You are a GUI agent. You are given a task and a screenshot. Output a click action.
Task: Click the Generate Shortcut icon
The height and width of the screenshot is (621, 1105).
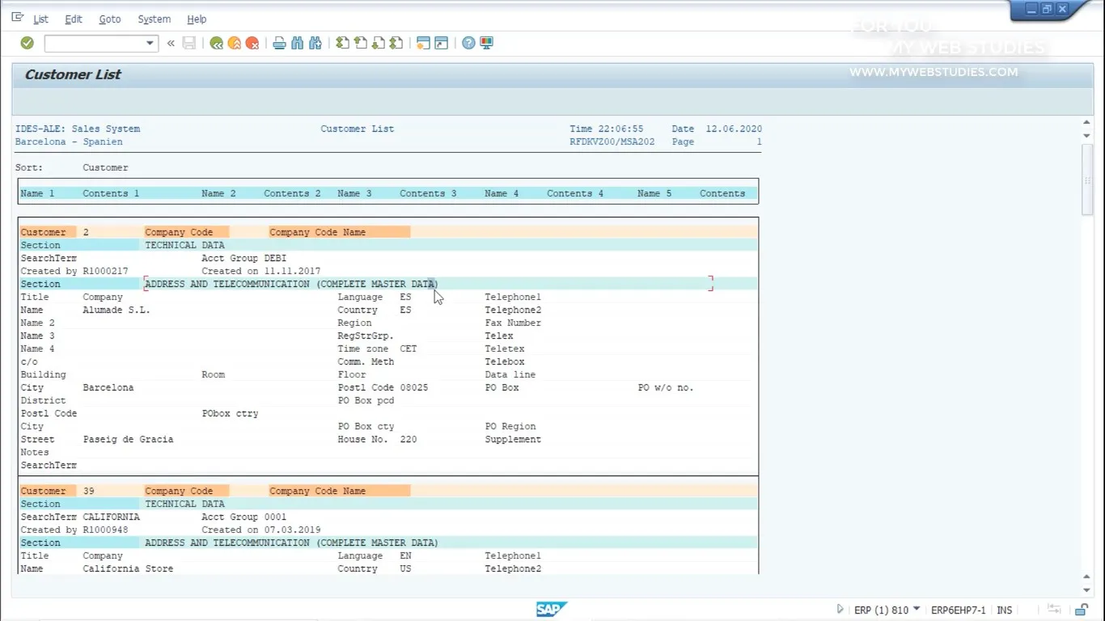(x=441, y=43)
